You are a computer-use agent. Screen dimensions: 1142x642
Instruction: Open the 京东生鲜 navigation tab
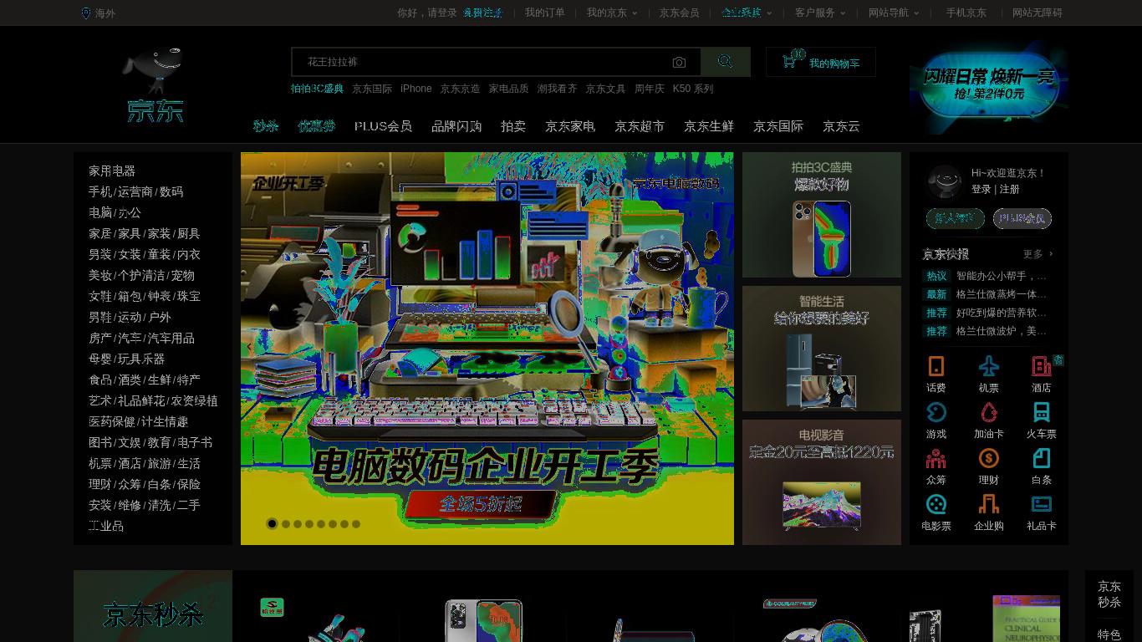coord(709,126)
